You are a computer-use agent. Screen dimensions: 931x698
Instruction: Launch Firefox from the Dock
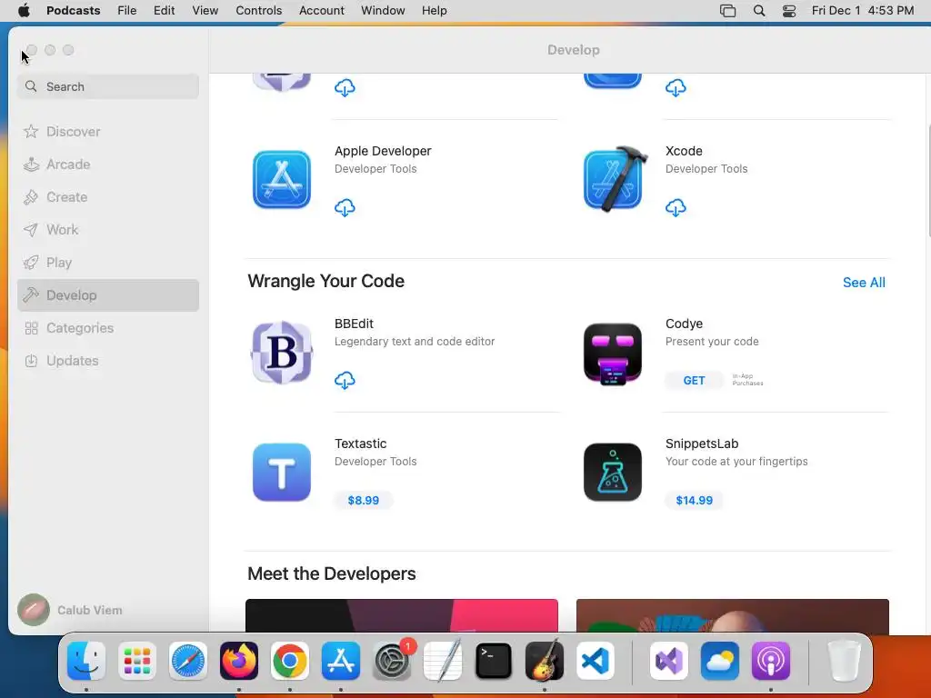coord(239,661)
